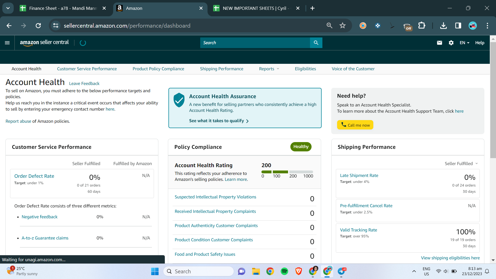Open Brave browser from the taskbar
Image resolution: width=496 pixels, height=279 pixels.
[299, 271]
